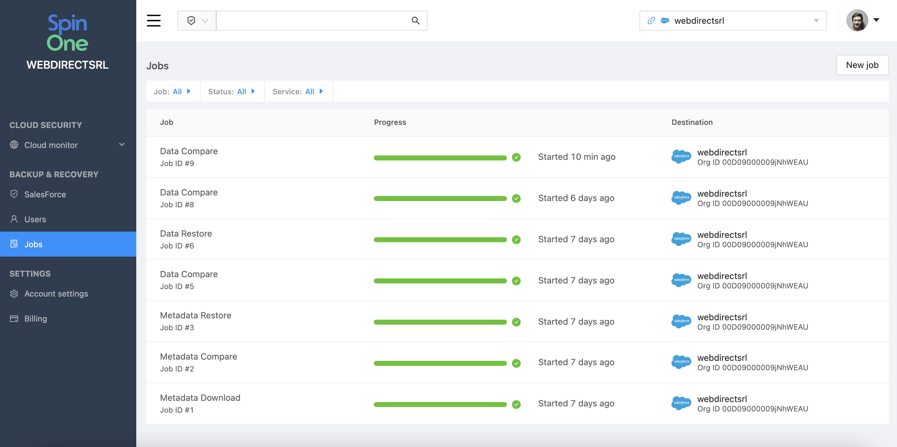Click the progress bar of Metadata Restore job
The image size is (897, 447).
440,322
